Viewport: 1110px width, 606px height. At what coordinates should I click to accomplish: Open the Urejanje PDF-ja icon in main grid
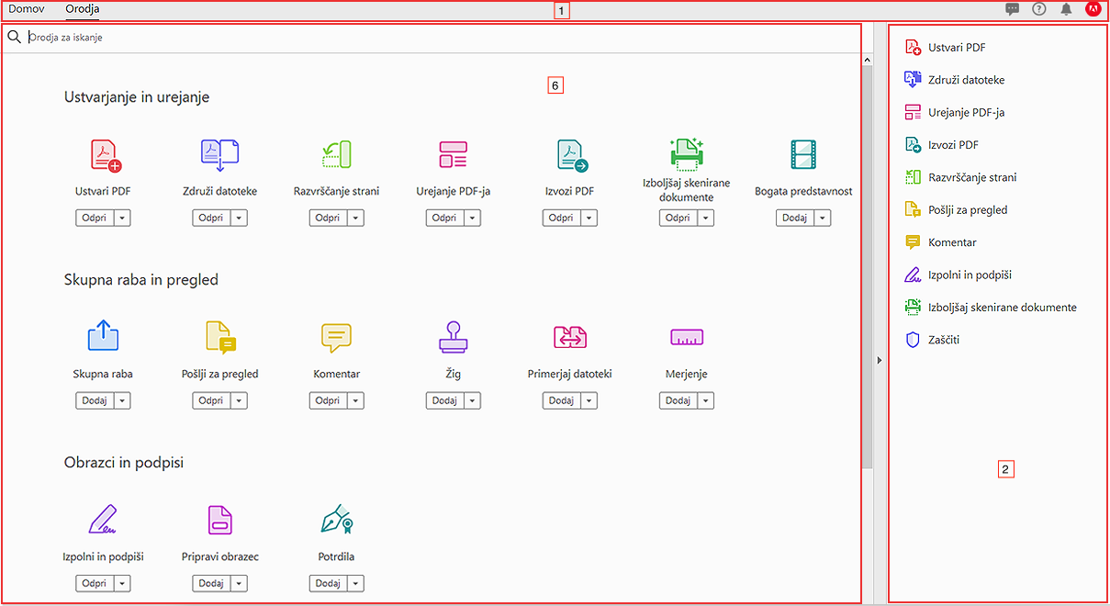coord(454,155)
